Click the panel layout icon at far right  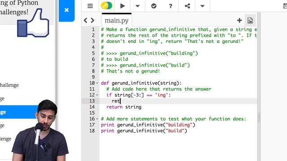point(285,6)
